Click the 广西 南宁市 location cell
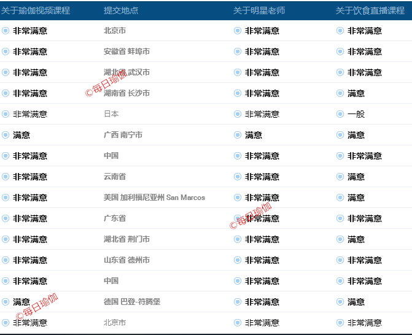 [x=123, y=135]
